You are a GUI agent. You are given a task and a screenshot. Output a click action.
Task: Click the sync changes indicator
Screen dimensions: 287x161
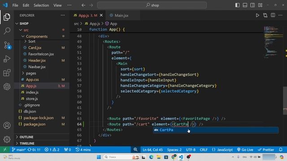(x=34, y=150)
